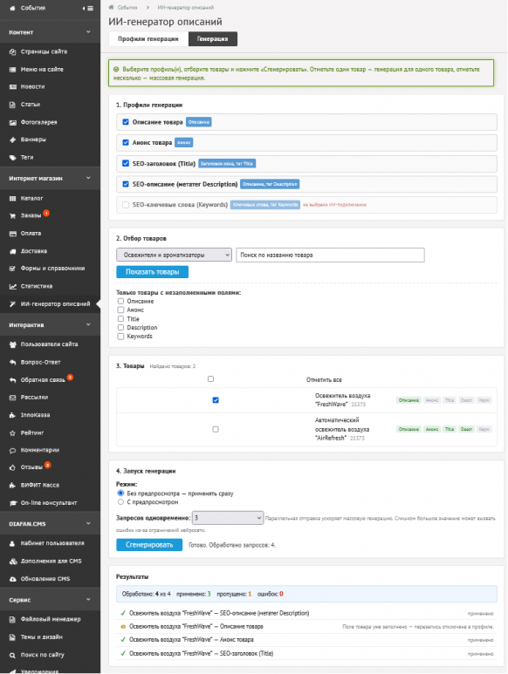Uncheck SEO-заголовок (Title) profile checkbox
Image resolution: width=508 pixels, height=674 pixels.
(x=126, y=163)
